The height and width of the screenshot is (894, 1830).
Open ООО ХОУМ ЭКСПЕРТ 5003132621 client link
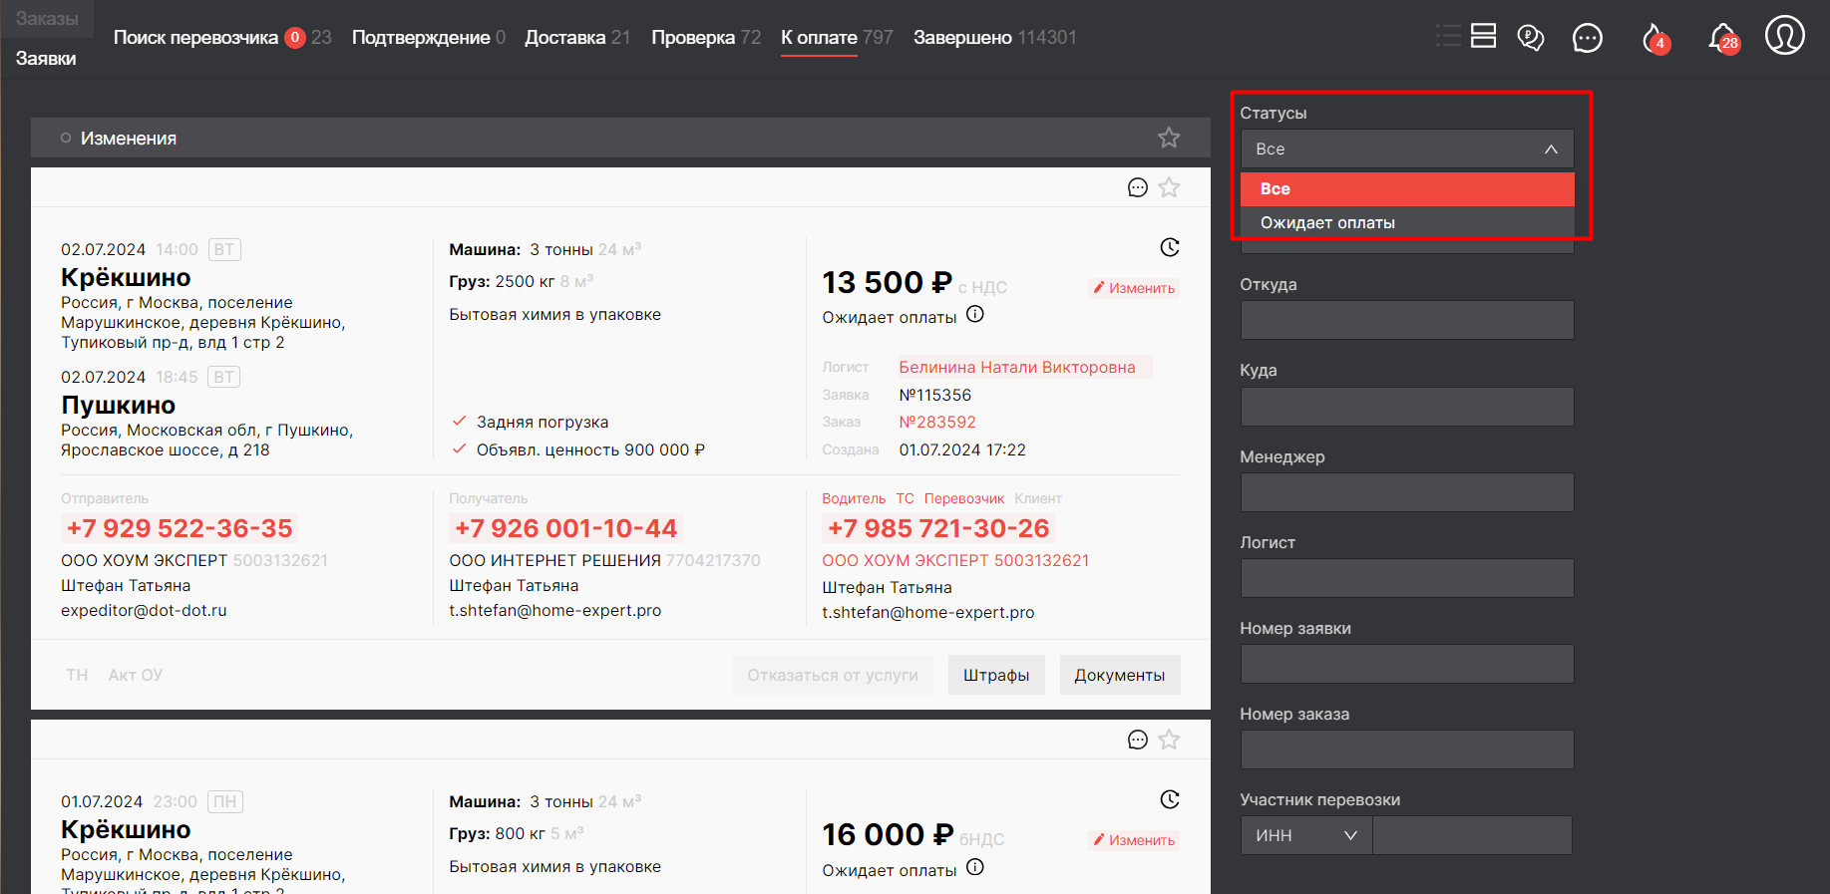[x=955, y=560]
